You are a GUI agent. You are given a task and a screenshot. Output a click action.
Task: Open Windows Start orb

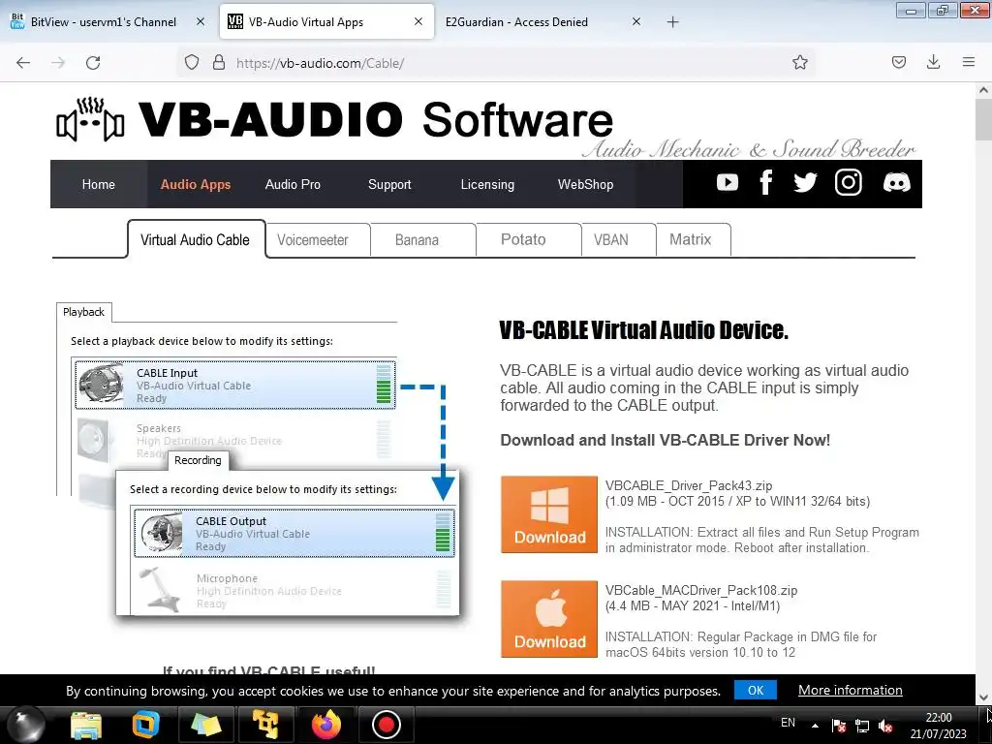pos(26,725)
